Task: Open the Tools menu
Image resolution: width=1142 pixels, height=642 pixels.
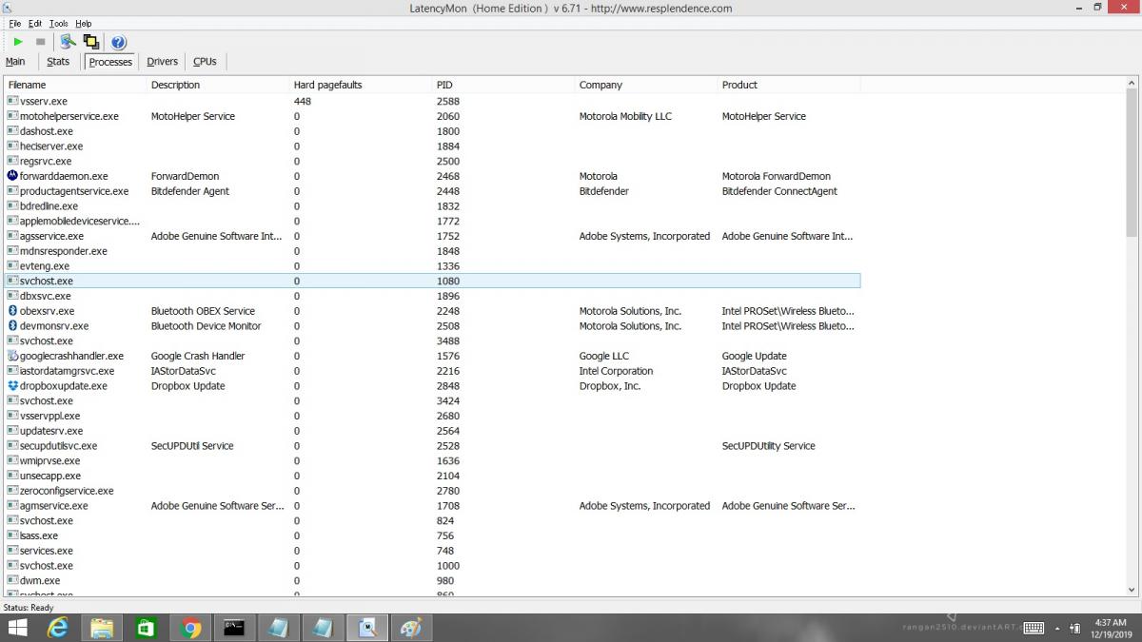Action: (x=59, y=23)
